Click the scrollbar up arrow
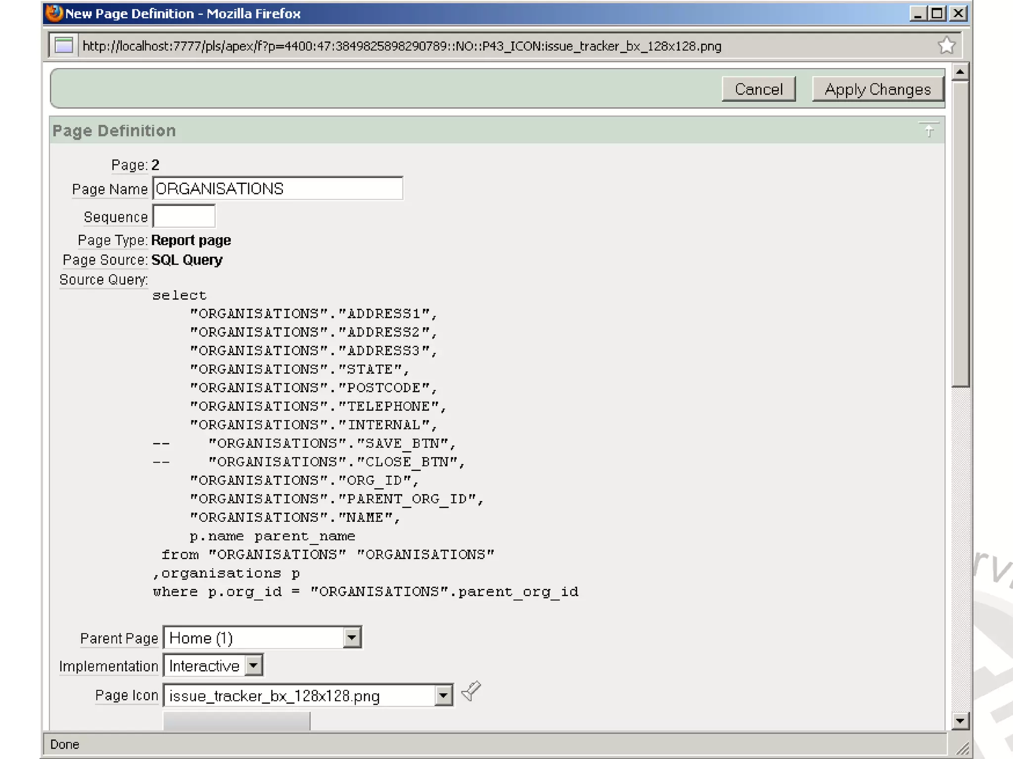Viewport: 1013px width, 759px height. pos(960,72)
